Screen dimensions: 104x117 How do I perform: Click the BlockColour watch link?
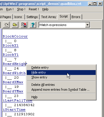point(15,36)
